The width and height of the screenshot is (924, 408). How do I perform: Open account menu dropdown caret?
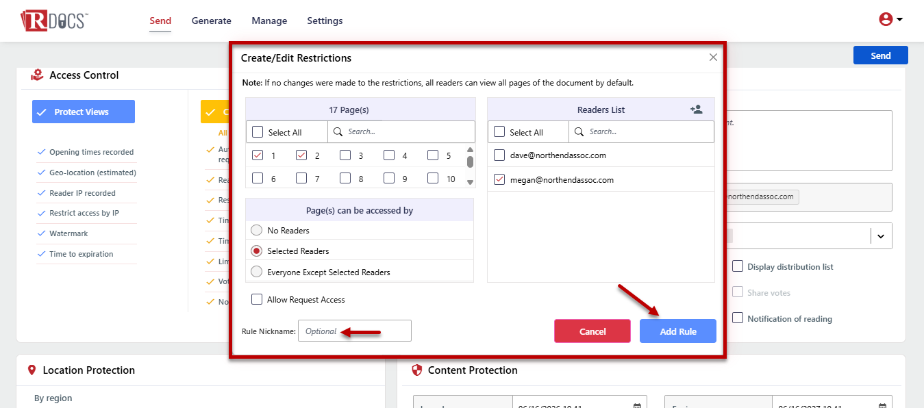tap(899, 19)
